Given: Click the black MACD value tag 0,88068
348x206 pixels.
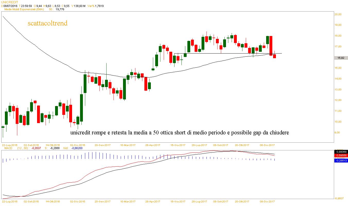Looking at the screenshot, I should (341, 152).
